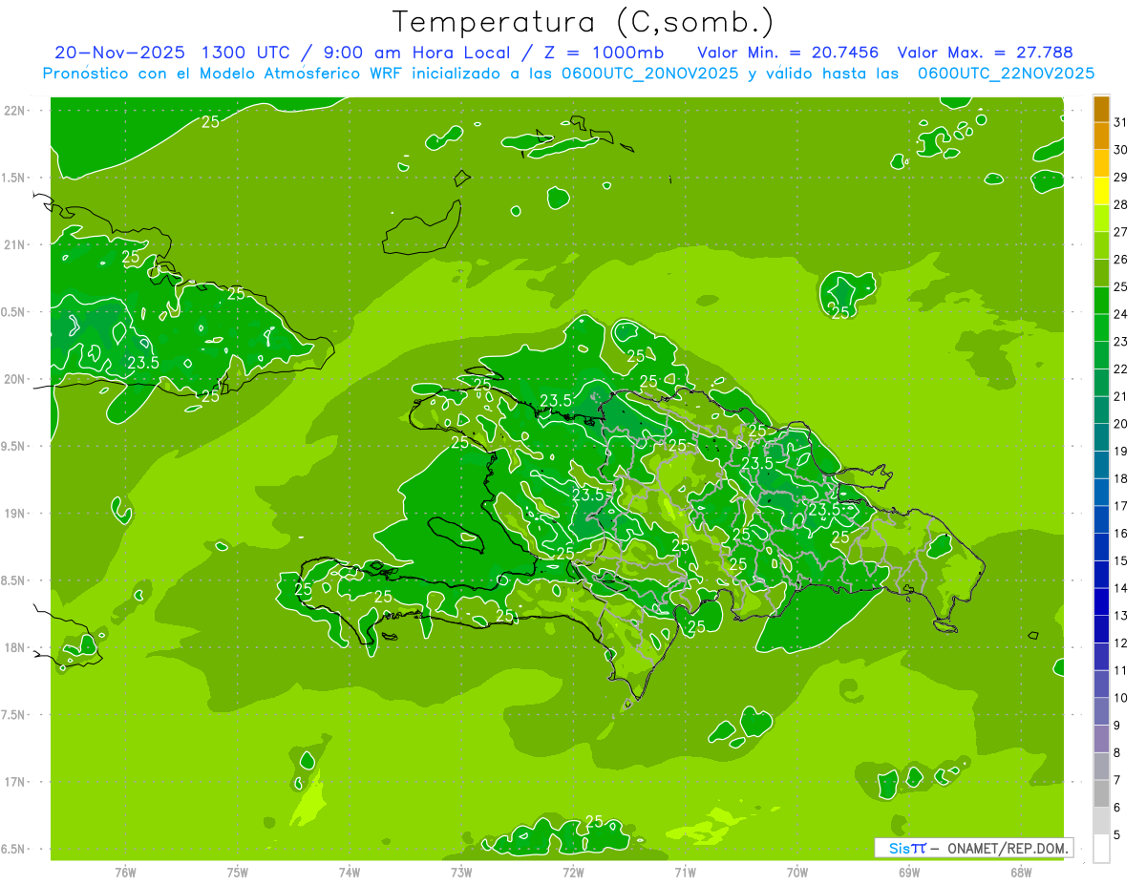Viewport: 1146px width, 885px height.
Task: Click the Temperatura (C,somb.) chart title
Action: click(583, 21)
